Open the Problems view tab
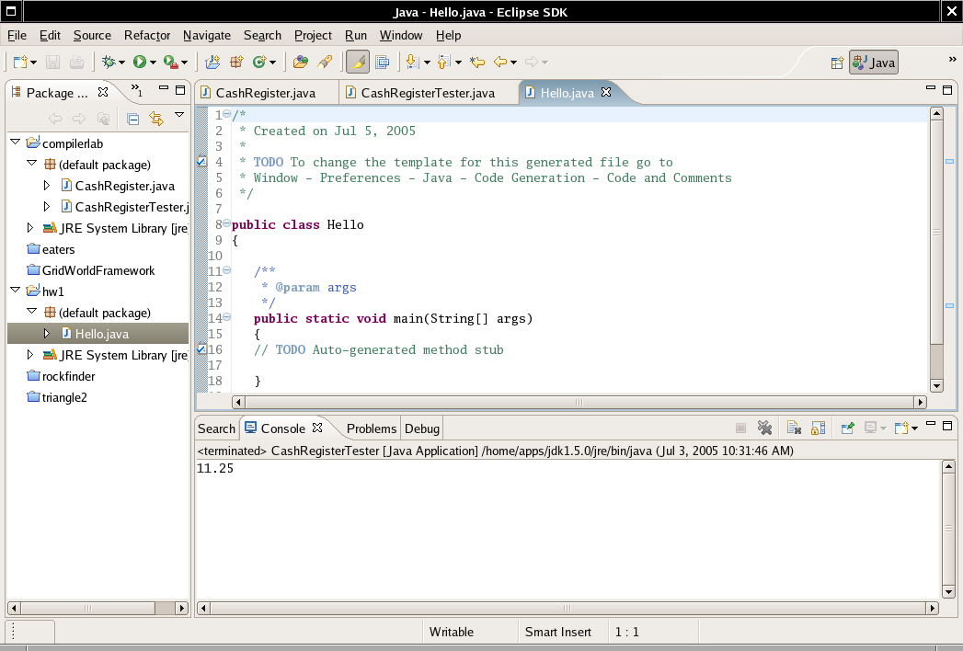Viewport: 963px width, 651px height. click(x=372, y=428)
